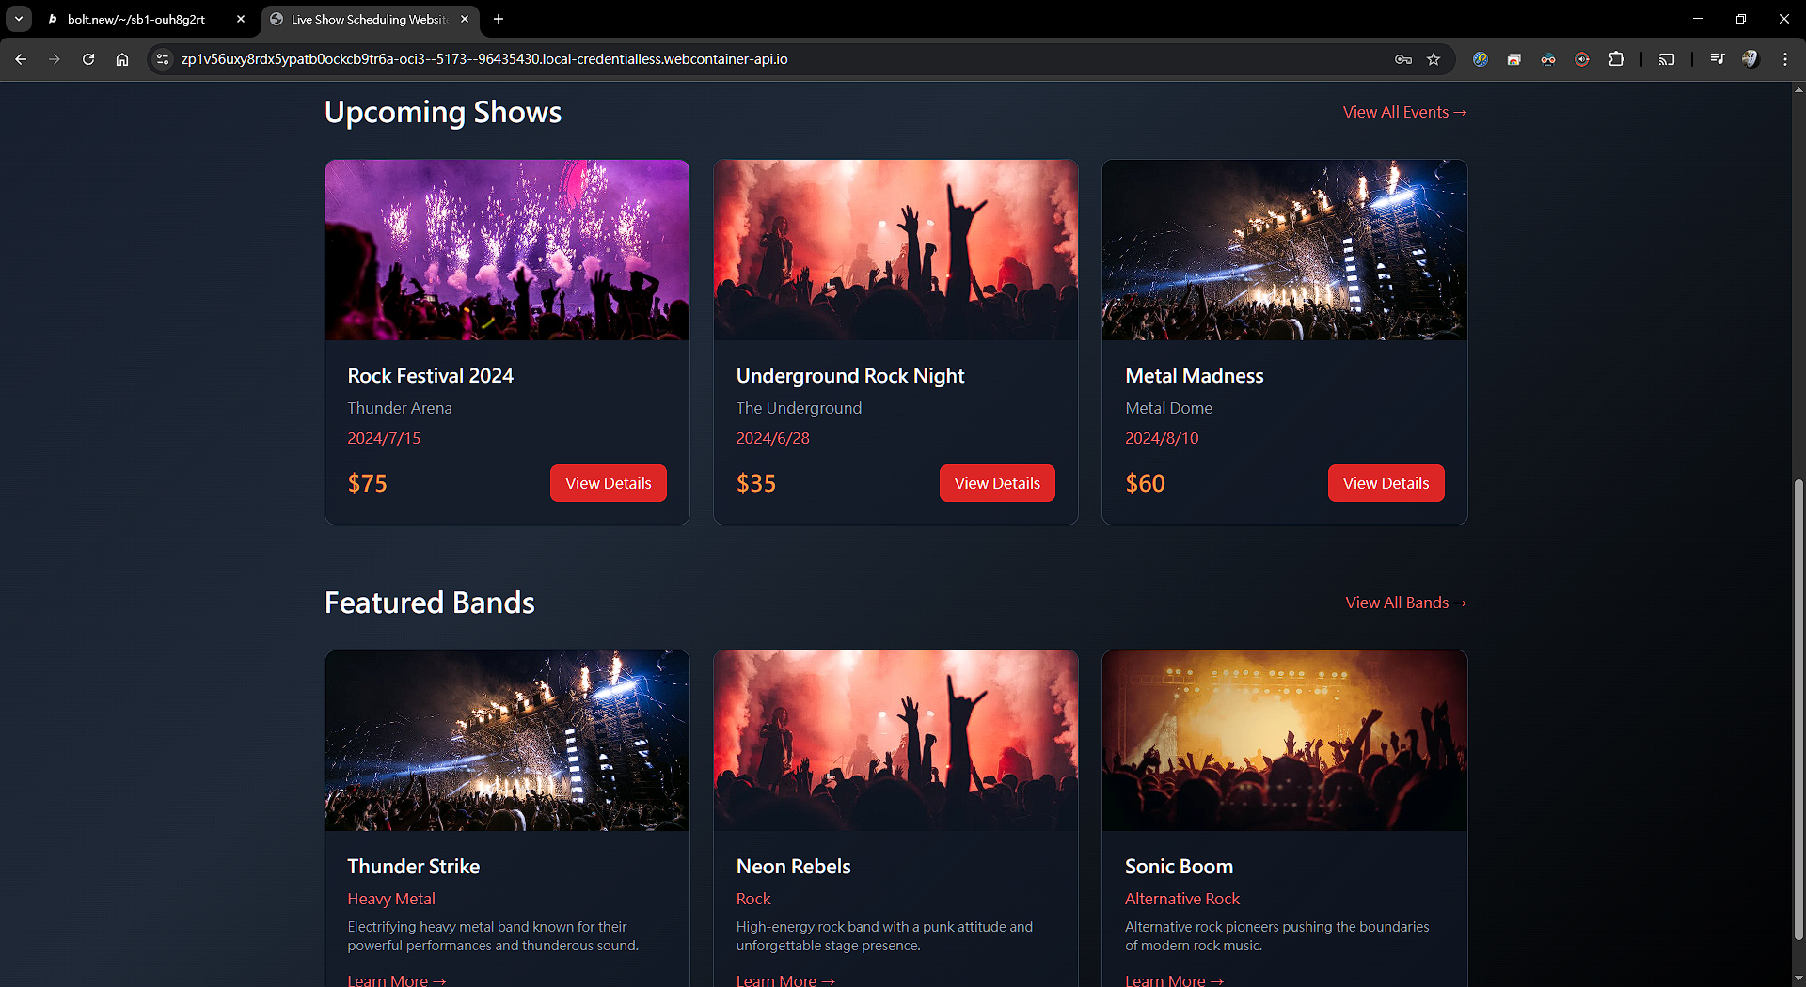1806x987 pixels.
Task: Click the Underground Rock Night title
Action: pyautogui.click(x=850, y=376)
